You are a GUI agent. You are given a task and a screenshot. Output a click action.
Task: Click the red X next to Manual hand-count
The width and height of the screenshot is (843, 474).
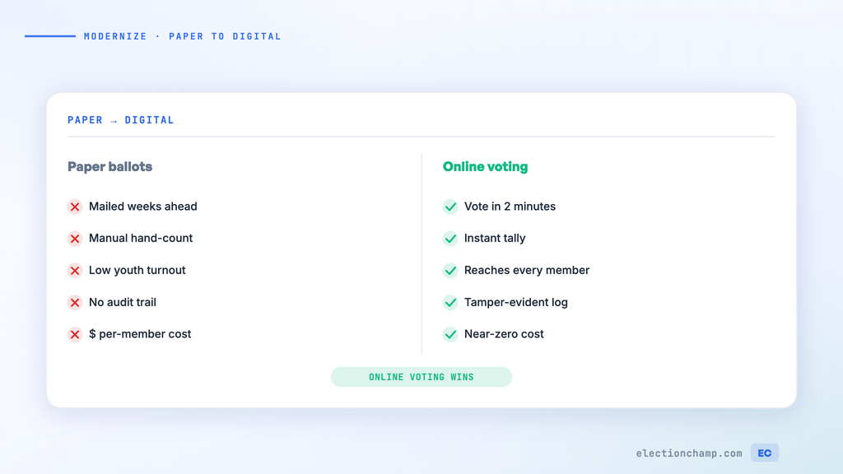[x=75, y=239]
